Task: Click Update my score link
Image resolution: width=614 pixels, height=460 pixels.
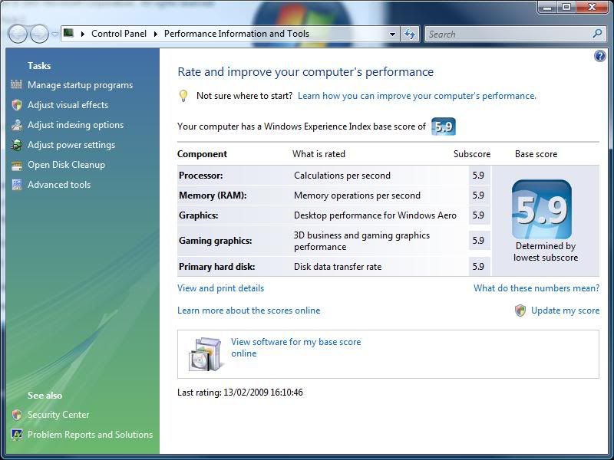Action: click(x=565, y=310)
